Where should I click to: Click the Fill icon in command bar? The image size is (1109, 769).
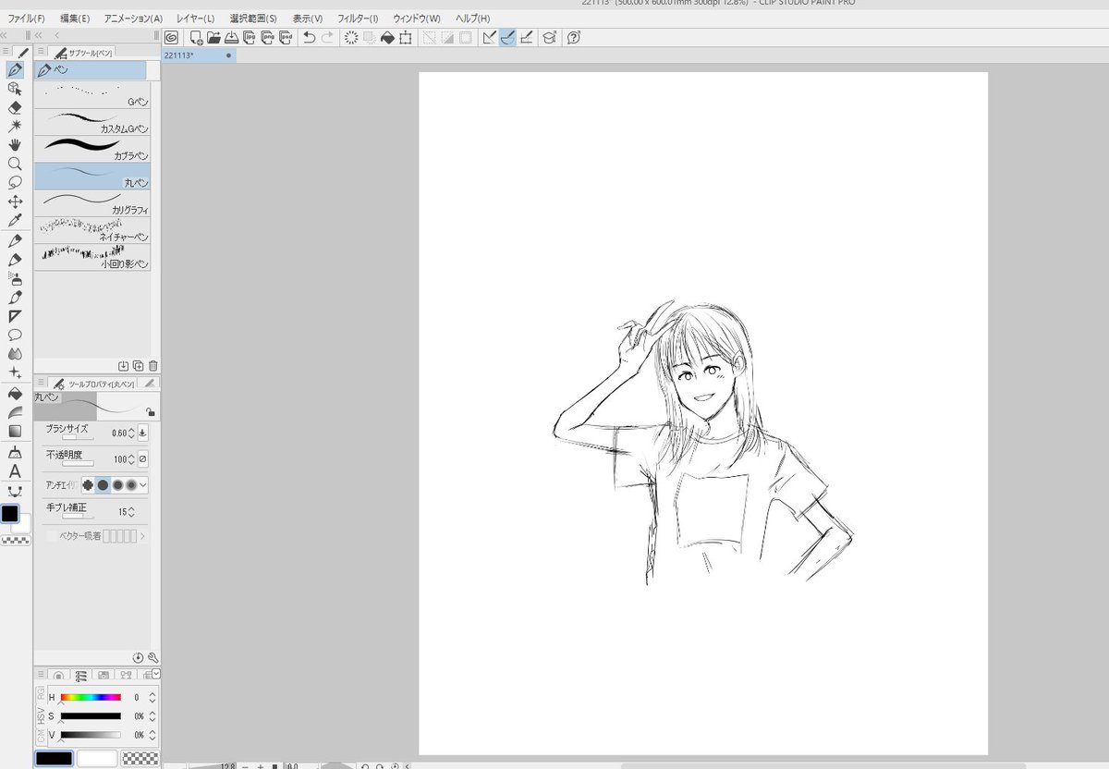[x=387, y=38]
